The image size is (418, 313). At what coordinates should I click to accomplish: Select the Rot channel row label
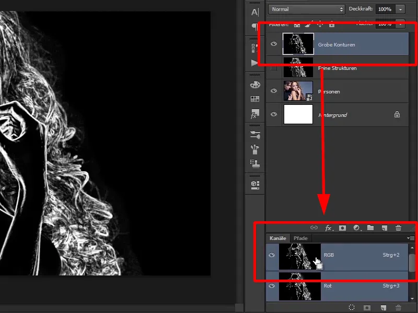tap(328, 286)
